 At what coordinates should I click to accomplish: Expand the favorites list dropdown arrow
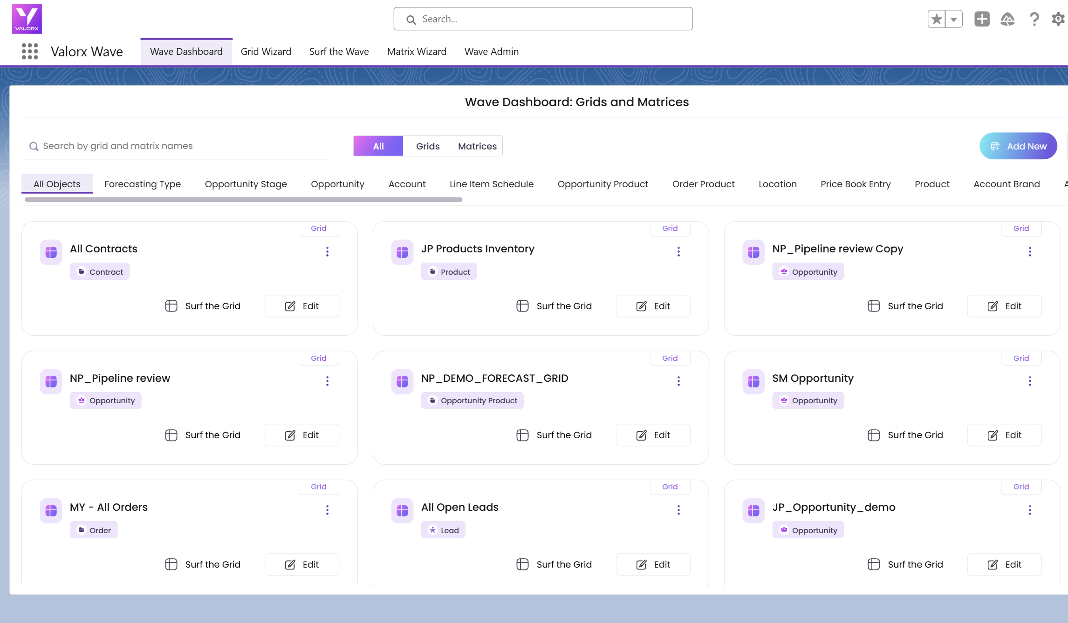(954, 19)
